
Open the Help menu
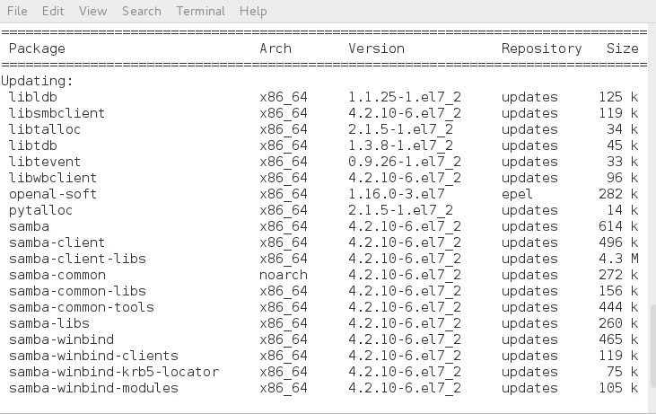coord(253,11)
